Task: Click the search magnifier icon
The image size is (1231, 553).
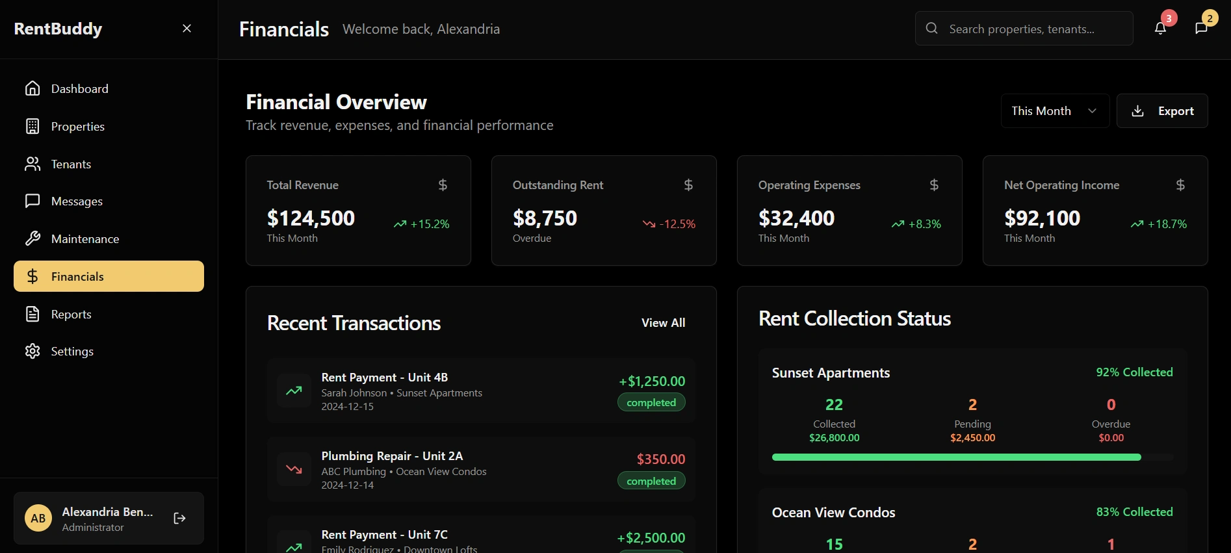Action: click(x=931, y=29)
